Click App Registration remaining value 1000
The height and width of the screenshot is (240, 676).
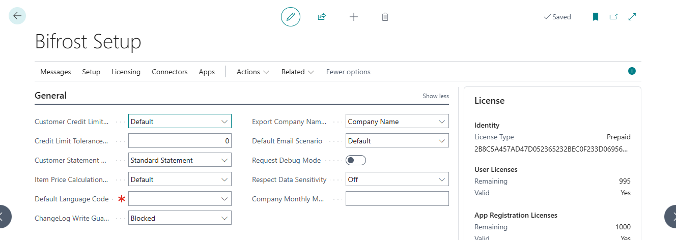coord(623,227)
